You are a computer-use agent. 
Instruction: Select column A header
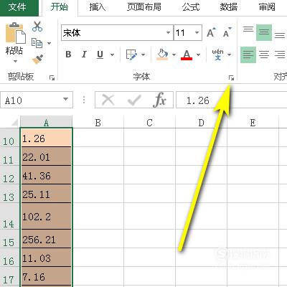click(x=46, y=123)
